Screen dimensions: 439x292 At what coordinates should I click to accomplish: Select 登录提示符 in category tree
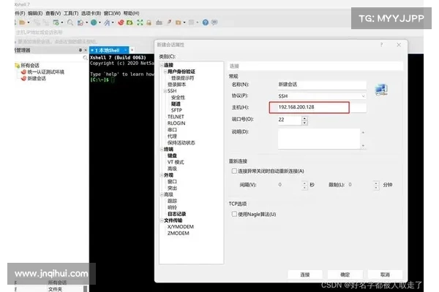182,78
